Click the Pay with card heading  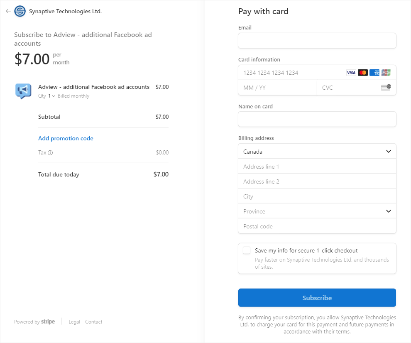263,11
